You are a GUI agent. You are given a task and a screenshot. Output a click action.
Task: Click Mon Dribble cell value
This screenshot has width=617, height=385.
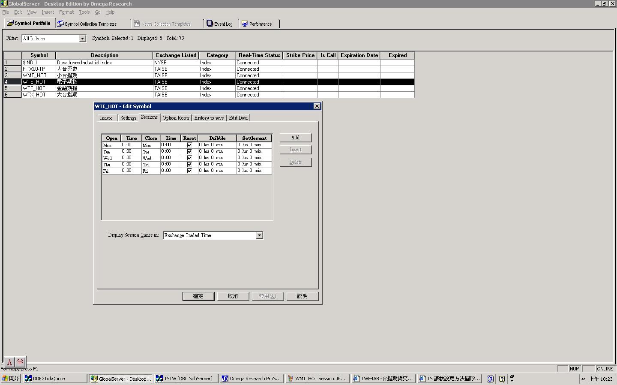[217, 145]
